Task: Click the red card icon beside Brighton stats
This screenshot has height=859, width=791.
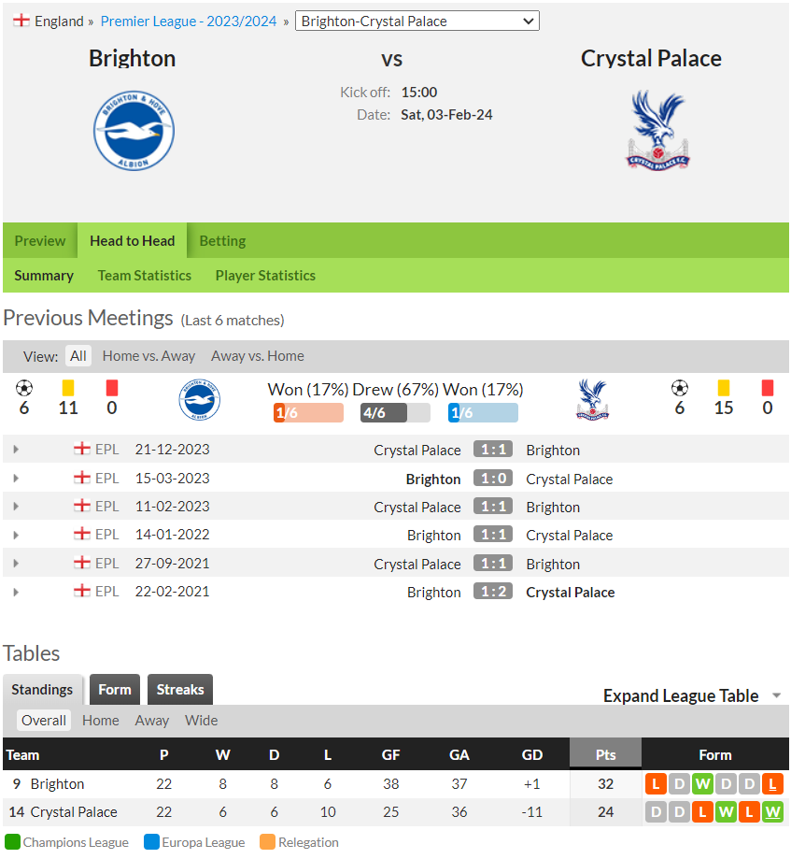Action: [x=112, y=388]
